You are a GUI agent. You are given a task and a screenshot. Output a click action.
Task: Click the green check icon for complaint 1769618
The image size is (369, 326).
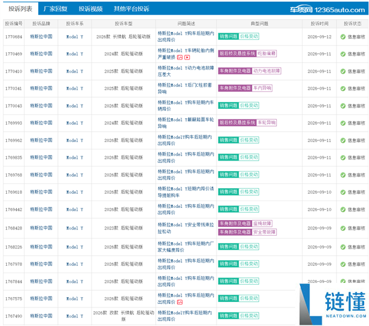click(343, 192)
